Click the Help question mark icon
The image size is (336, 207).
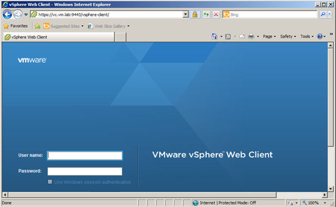(320, 36)
